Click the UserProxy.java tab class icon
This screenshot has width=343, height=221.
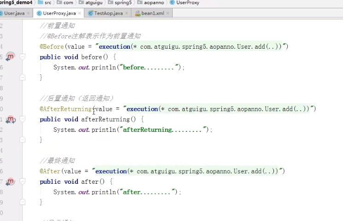(x=39, y=13)
